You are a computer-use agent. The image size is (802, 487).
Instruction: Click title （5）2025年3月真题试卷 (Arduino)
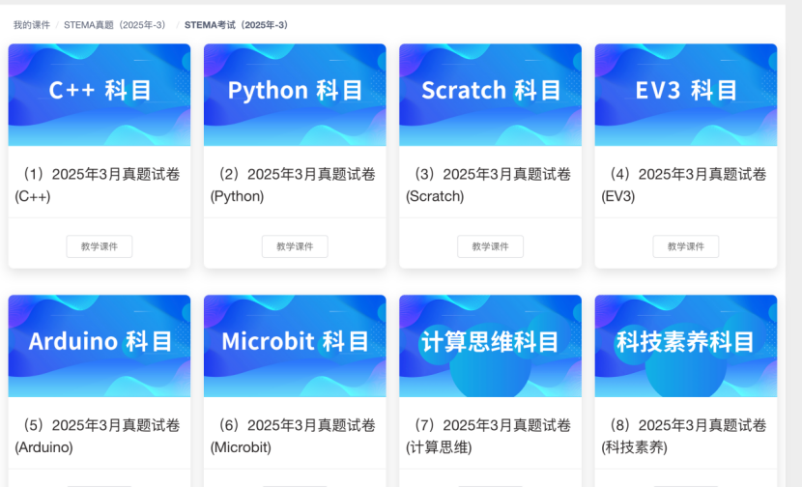click(98, 437)
